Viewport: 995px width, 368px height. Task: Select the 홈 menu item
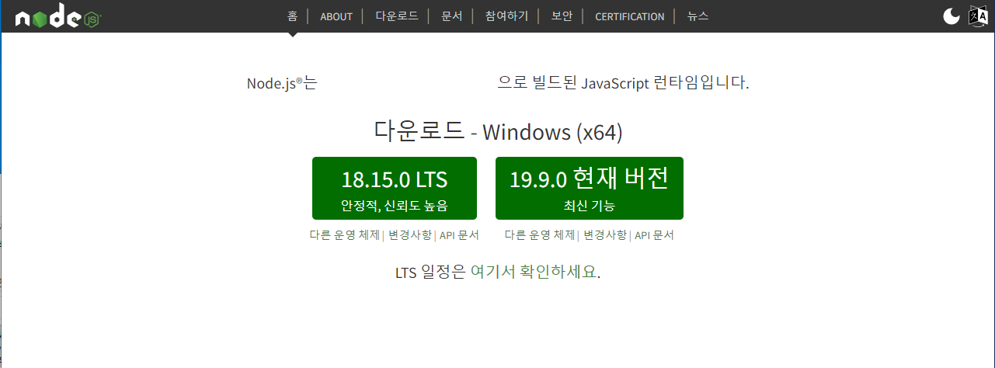point(292,16)
